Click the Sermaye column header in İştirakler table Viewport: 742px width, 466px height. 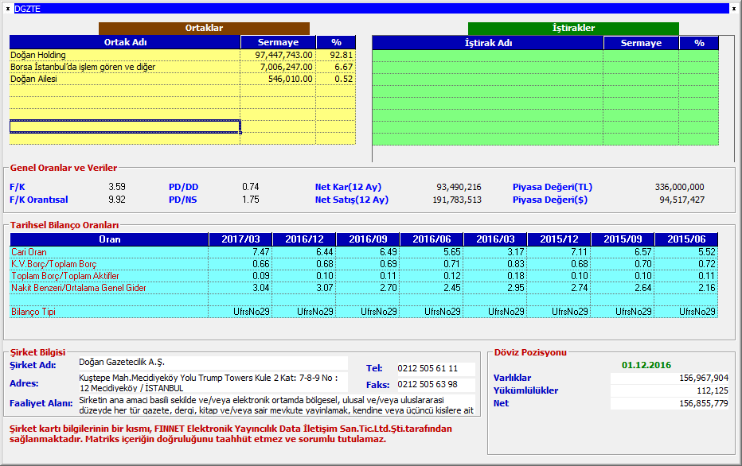click(641, 43)
